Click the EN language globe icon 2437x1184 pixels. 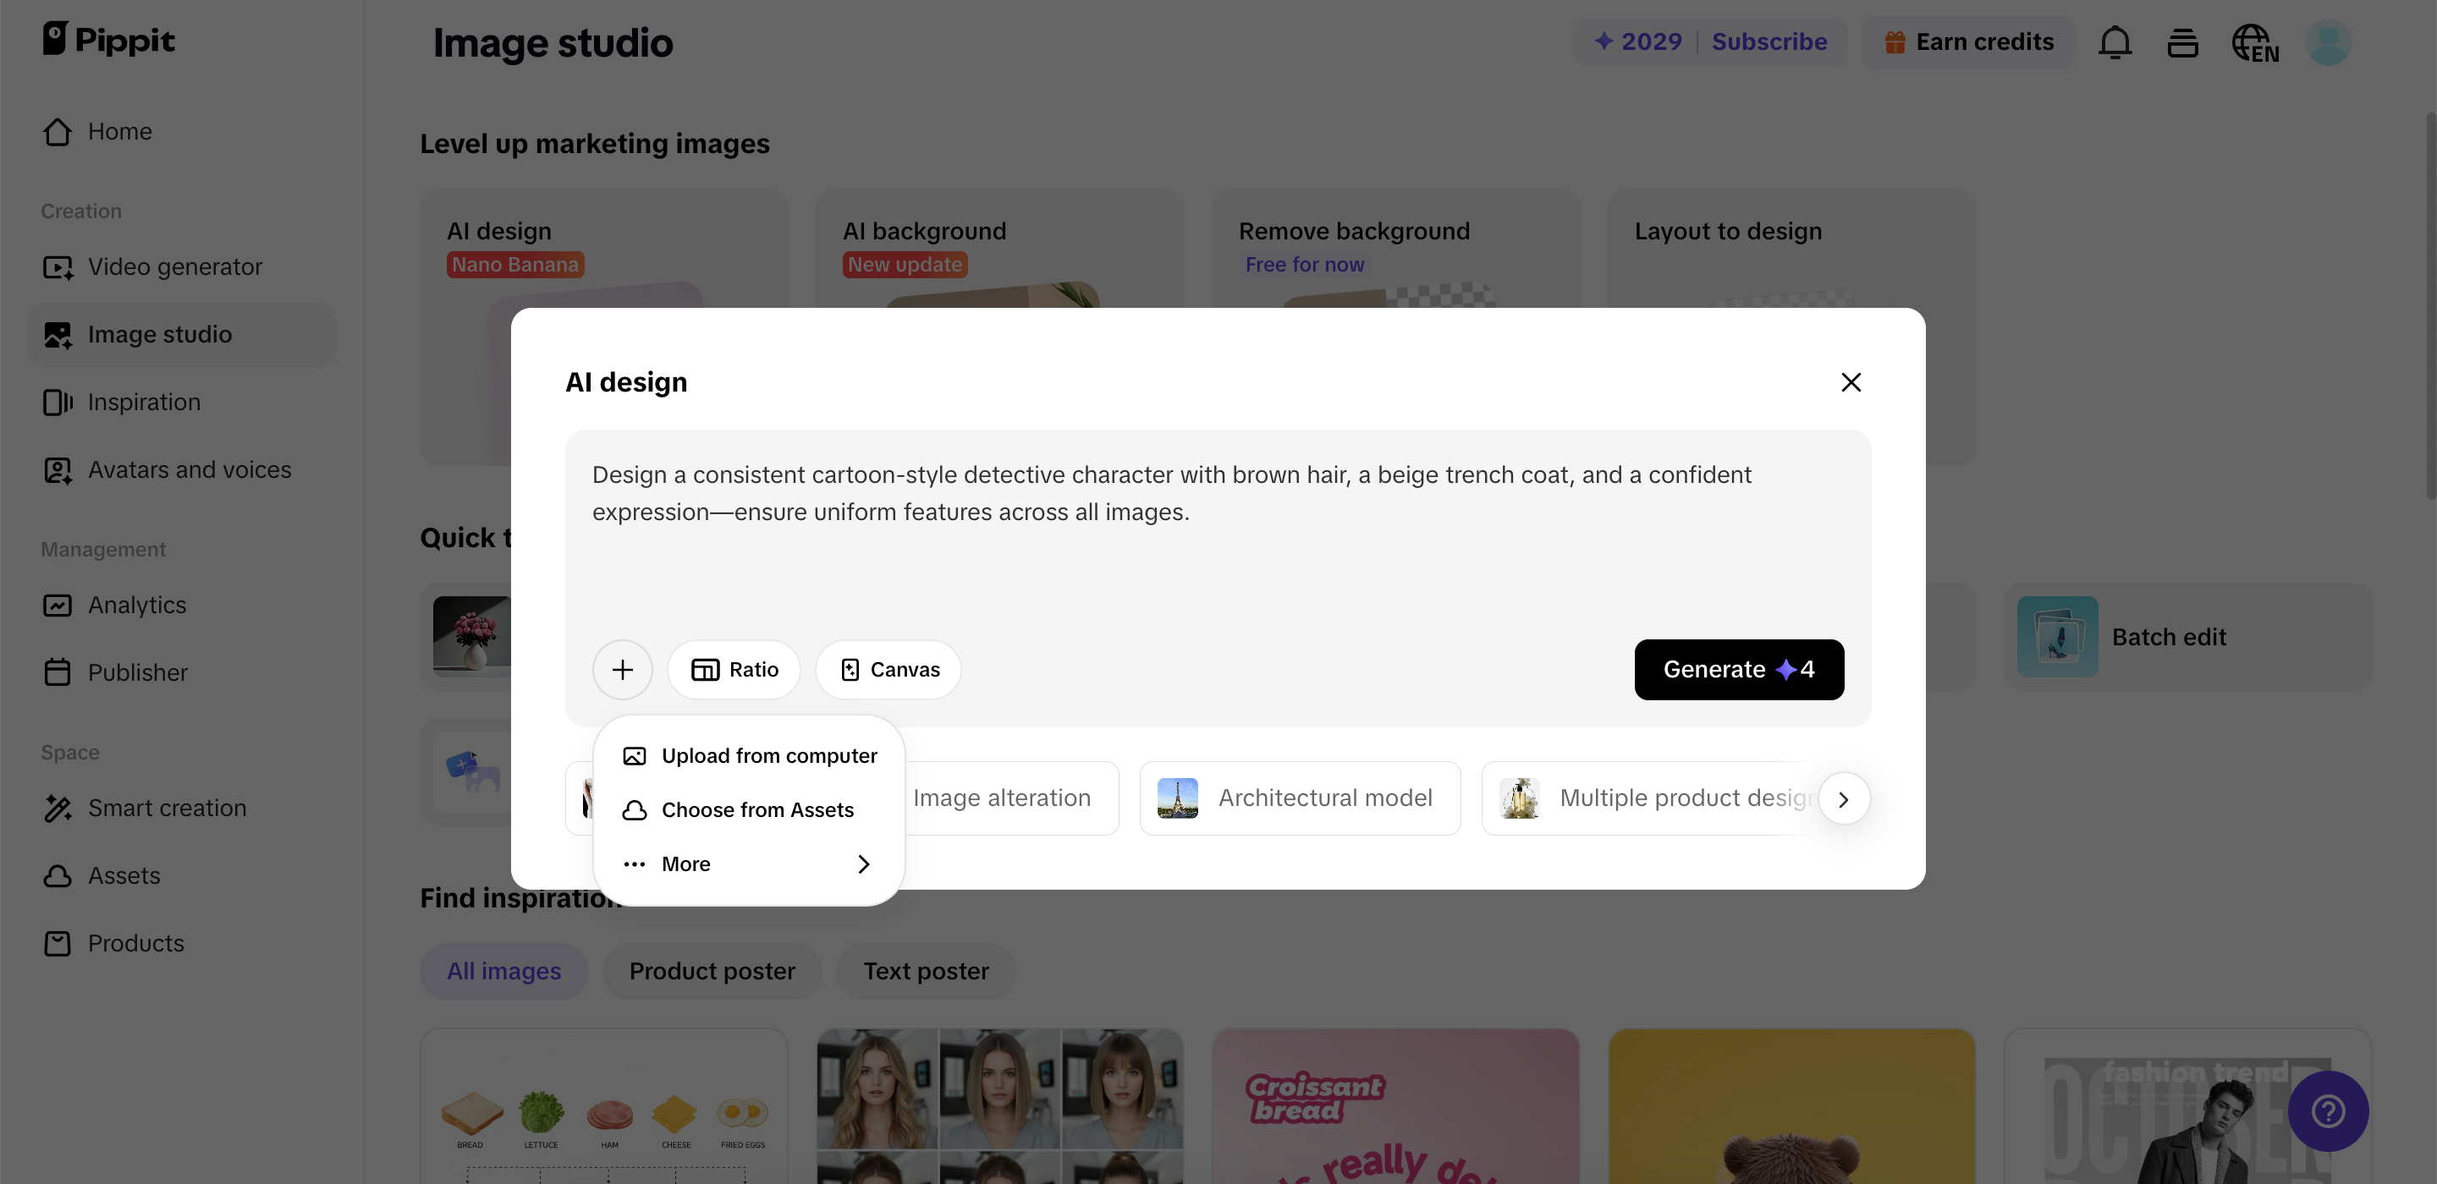coord(2255,41)
